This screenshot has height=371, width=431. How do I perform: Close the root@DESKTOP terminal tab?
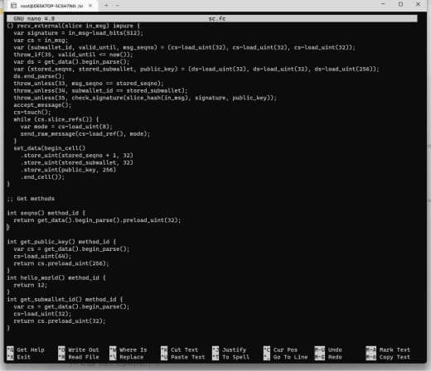pyautogui.click(x=90, y=5)
